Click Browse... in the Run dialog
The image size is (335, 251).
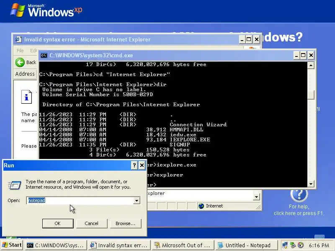point(125,223)
